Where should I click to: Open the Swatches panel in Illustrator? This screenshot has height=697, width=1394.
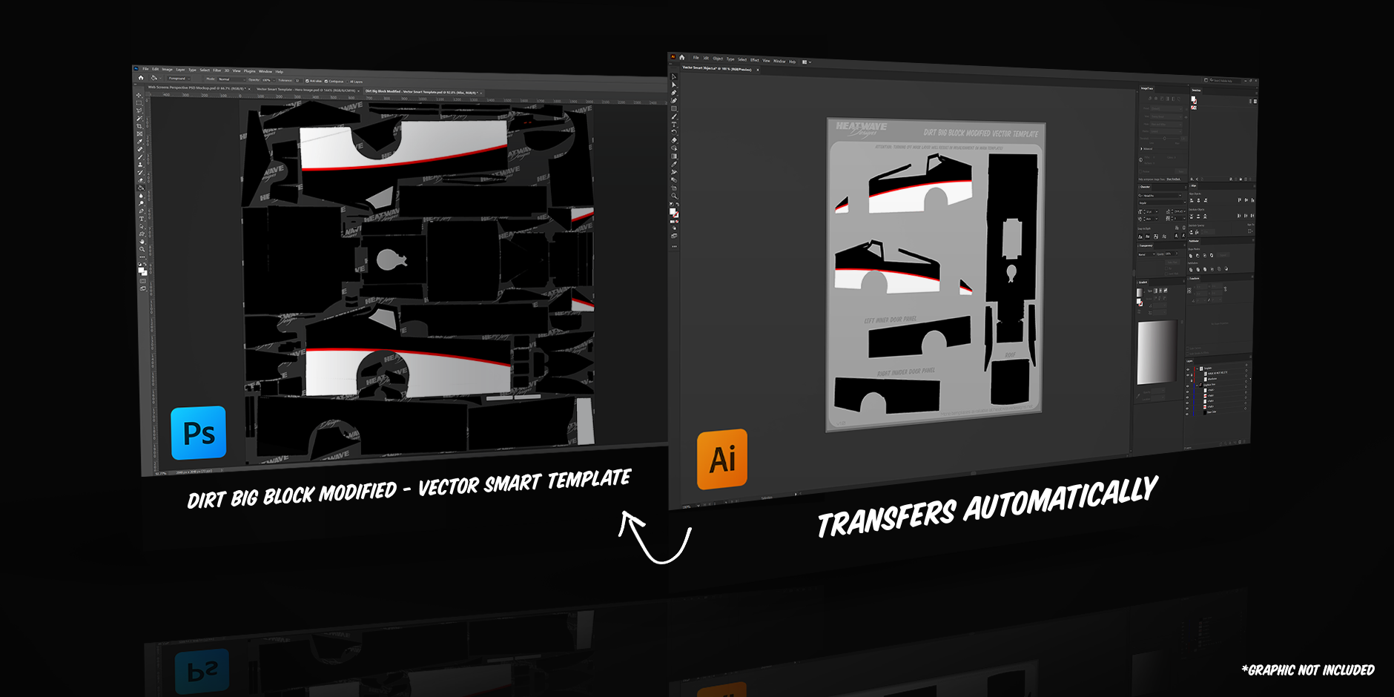(x=1197, y=90)
